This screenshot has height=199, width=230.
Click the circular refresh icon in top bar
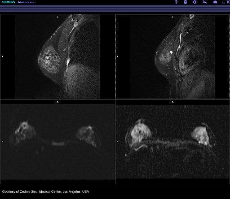point(195,2)
